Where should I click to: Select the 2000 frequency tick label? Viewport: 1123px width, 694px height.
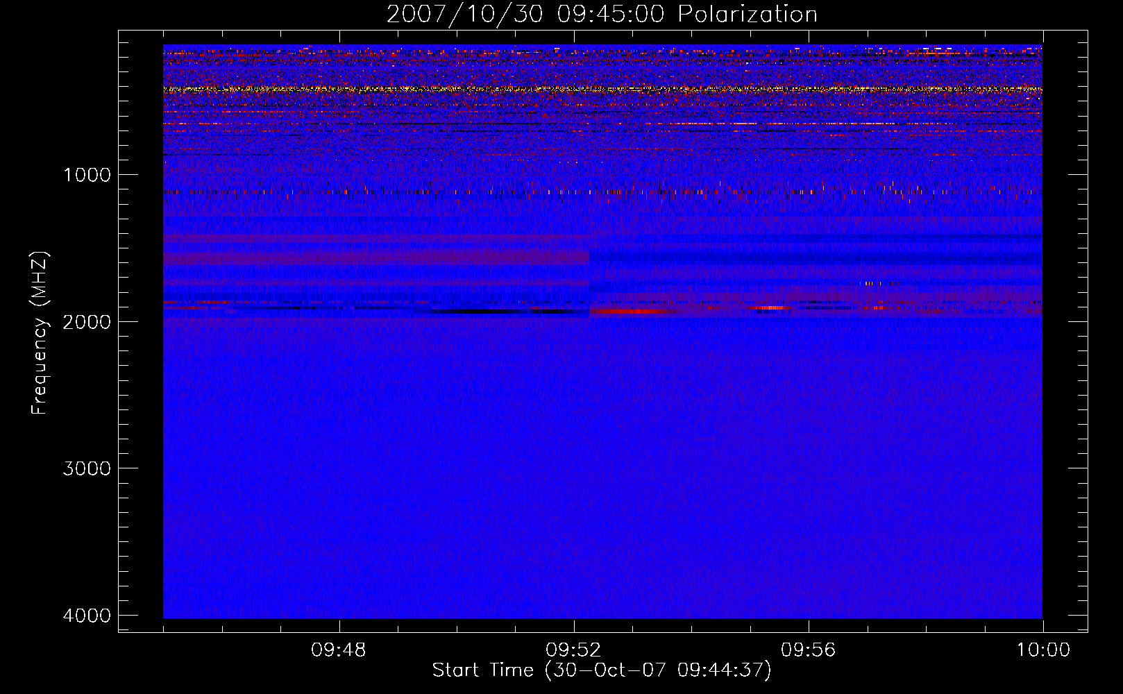(x=87, y=321)
